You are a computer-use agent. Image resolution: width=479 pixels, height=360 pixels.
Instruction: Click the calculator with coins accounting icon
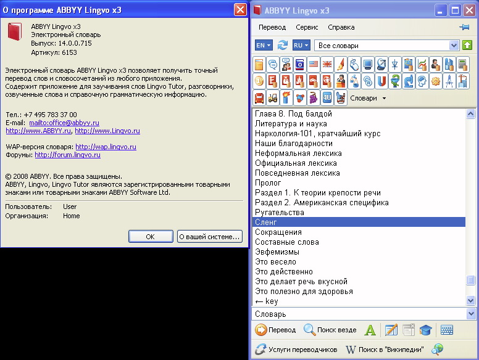click(463, 64)
